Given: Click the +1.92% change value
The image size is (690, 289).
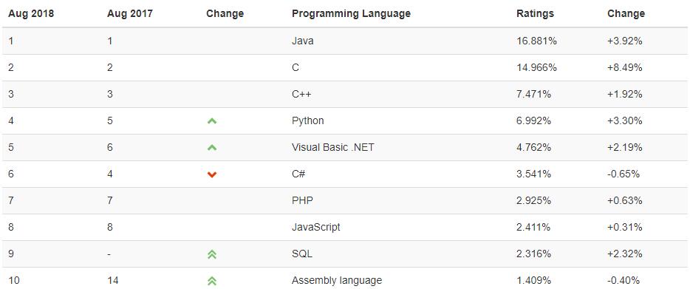Looking at the screenshot, I should click(625, 95).
